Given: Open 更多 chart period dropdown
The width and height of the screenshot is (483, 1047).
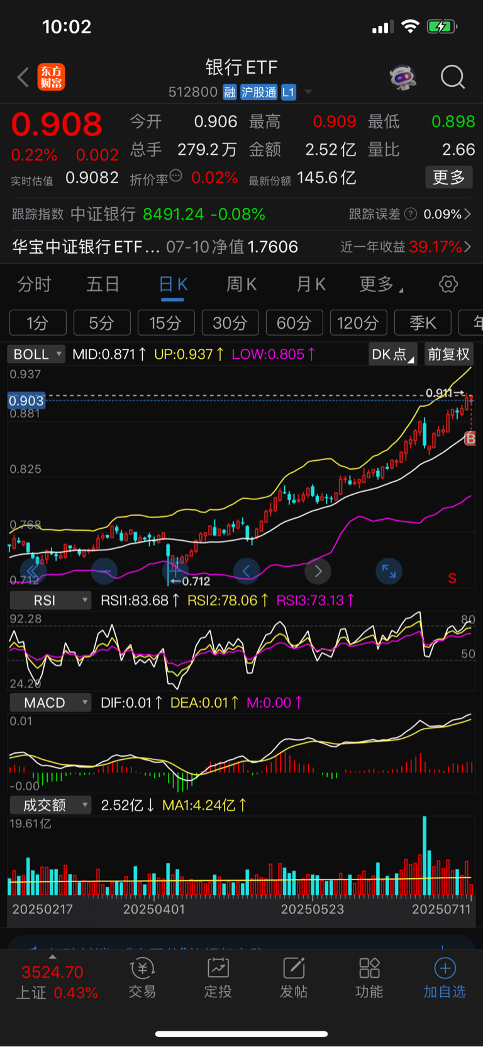Looking at the screenshot, I should click(381, 284).
